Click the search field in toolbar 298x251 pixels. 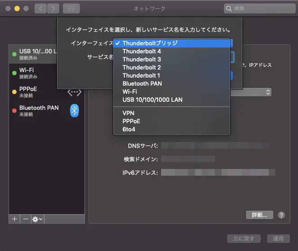pos(259,9)
